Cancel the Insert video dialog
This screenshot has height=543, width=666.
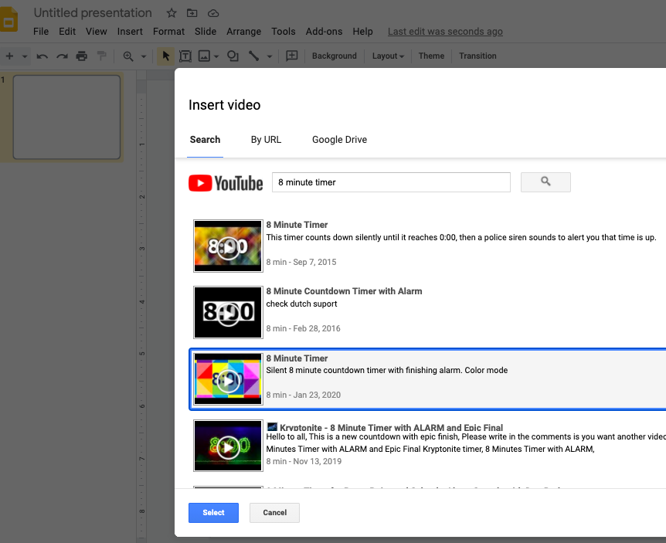click(x=275, y=512)
